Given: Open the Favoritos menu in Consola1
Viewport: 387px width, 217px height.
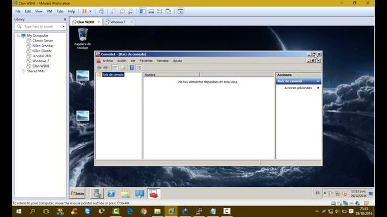Looking at the screenshot, I should (146, 61).
